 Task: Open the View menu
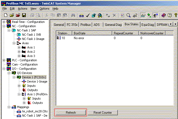[33, 9]
